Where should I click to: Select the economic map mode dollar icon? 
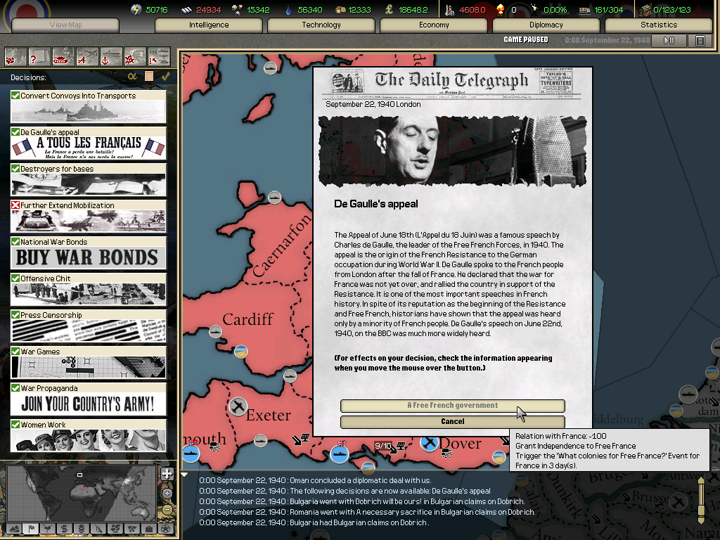65,529
